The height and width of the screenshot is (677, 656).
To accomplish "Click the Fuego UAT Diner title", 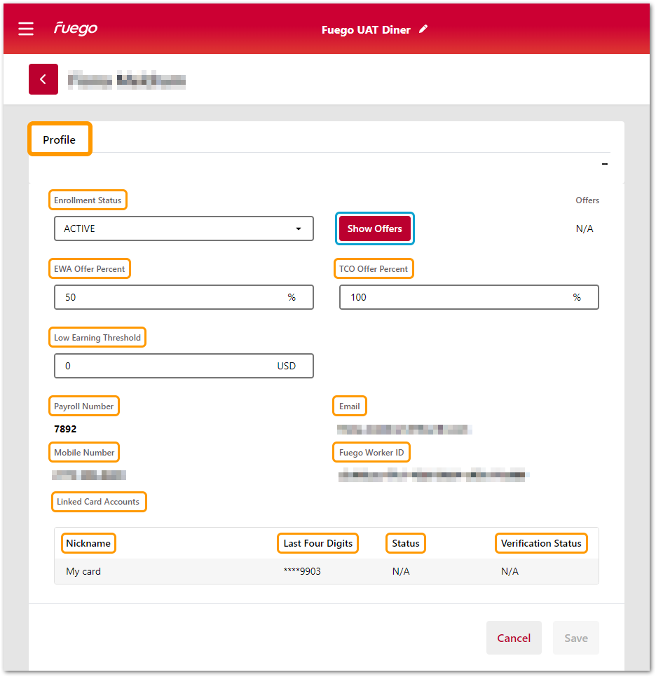I will pyautogui.click(x=365, y=30).
